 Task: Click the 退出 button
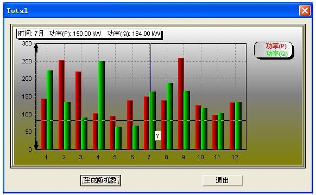pyautogui.click(x=223, y=180)
